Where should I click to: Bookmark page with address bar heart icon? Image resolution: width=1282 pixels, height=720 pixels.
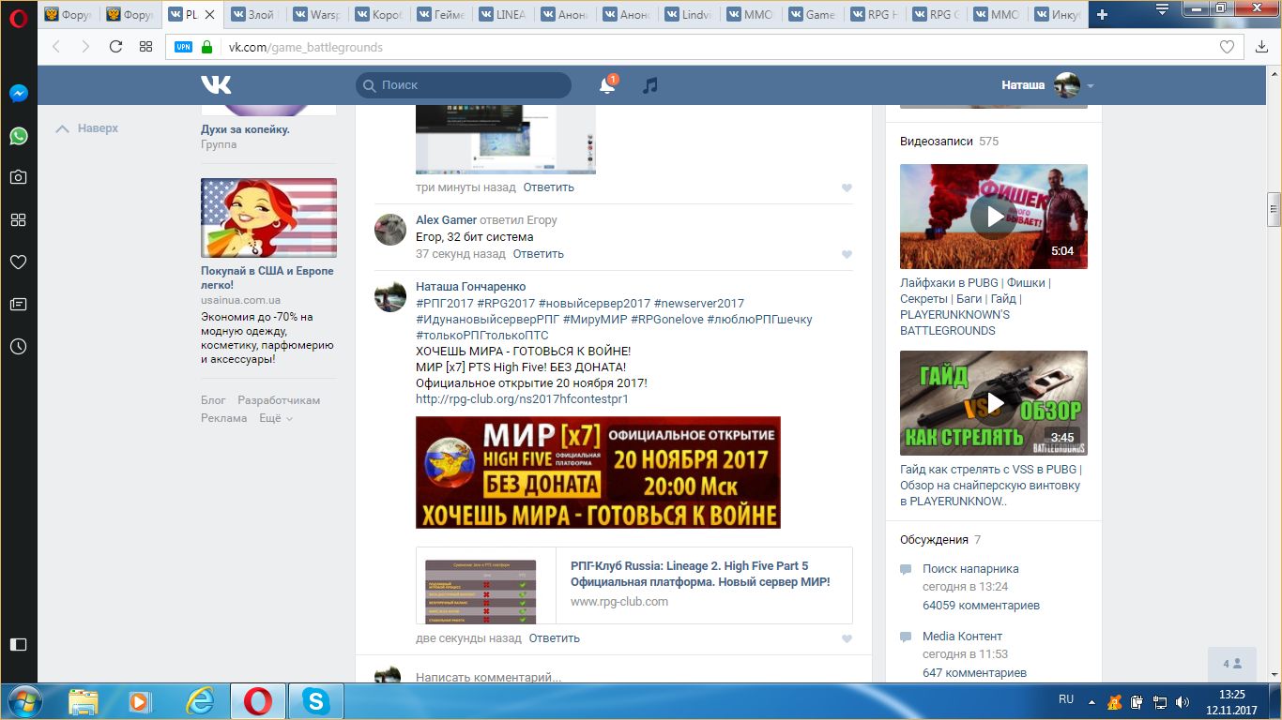coord(1226,47)
